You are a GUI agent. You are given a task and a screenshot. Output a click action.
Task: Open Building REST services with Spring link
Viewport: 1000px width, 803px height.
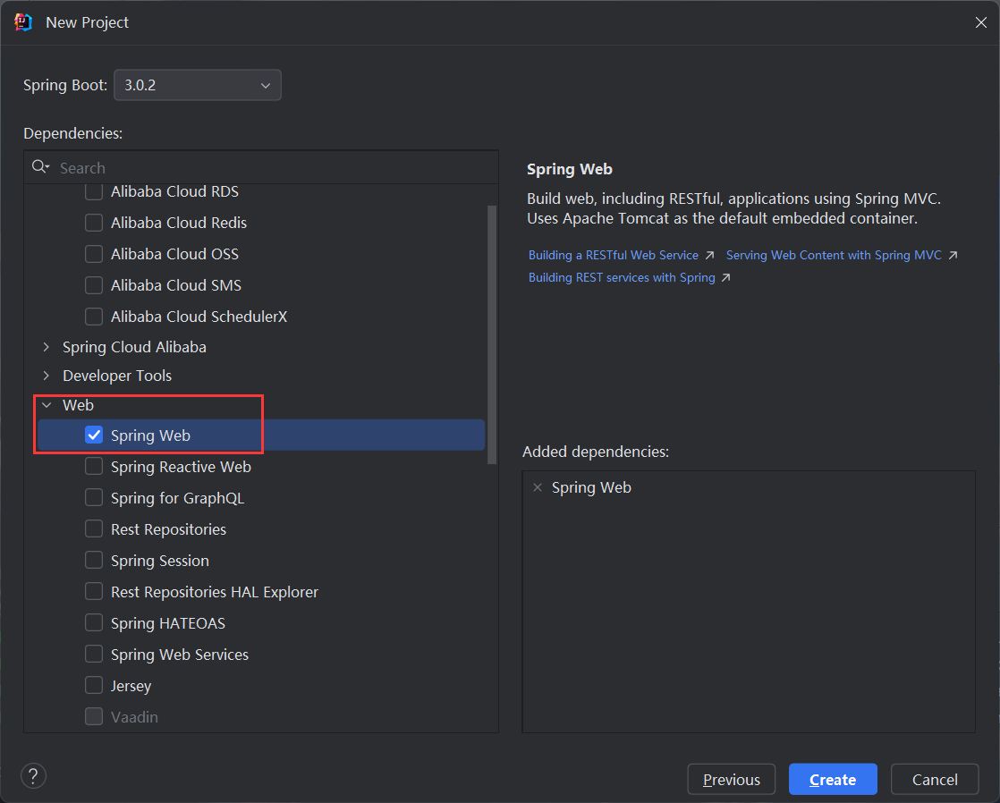coord(622,277)
